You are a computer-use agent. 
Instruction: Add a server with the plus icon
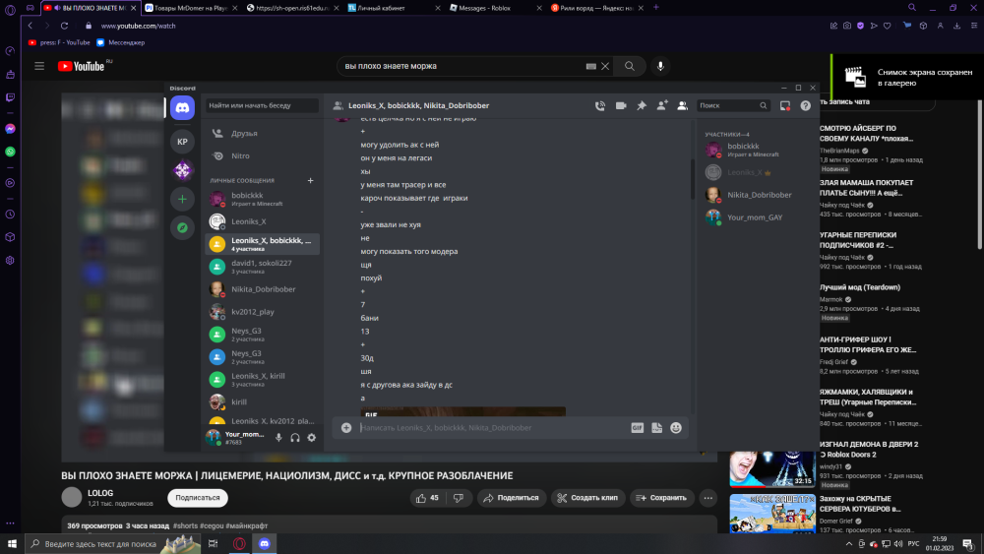pos(182,199)
